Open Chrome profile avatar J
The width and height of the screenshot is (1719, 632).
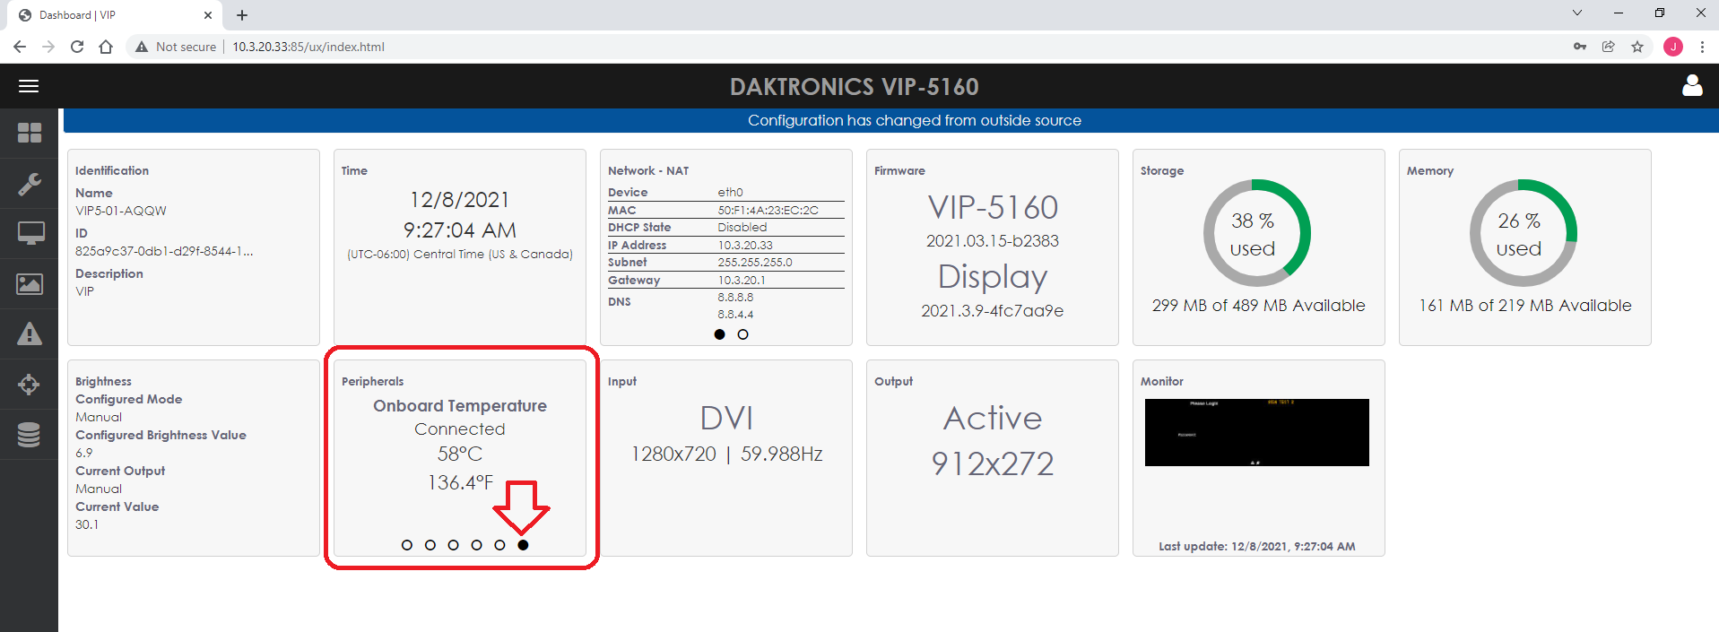(x=1673, y=47)
